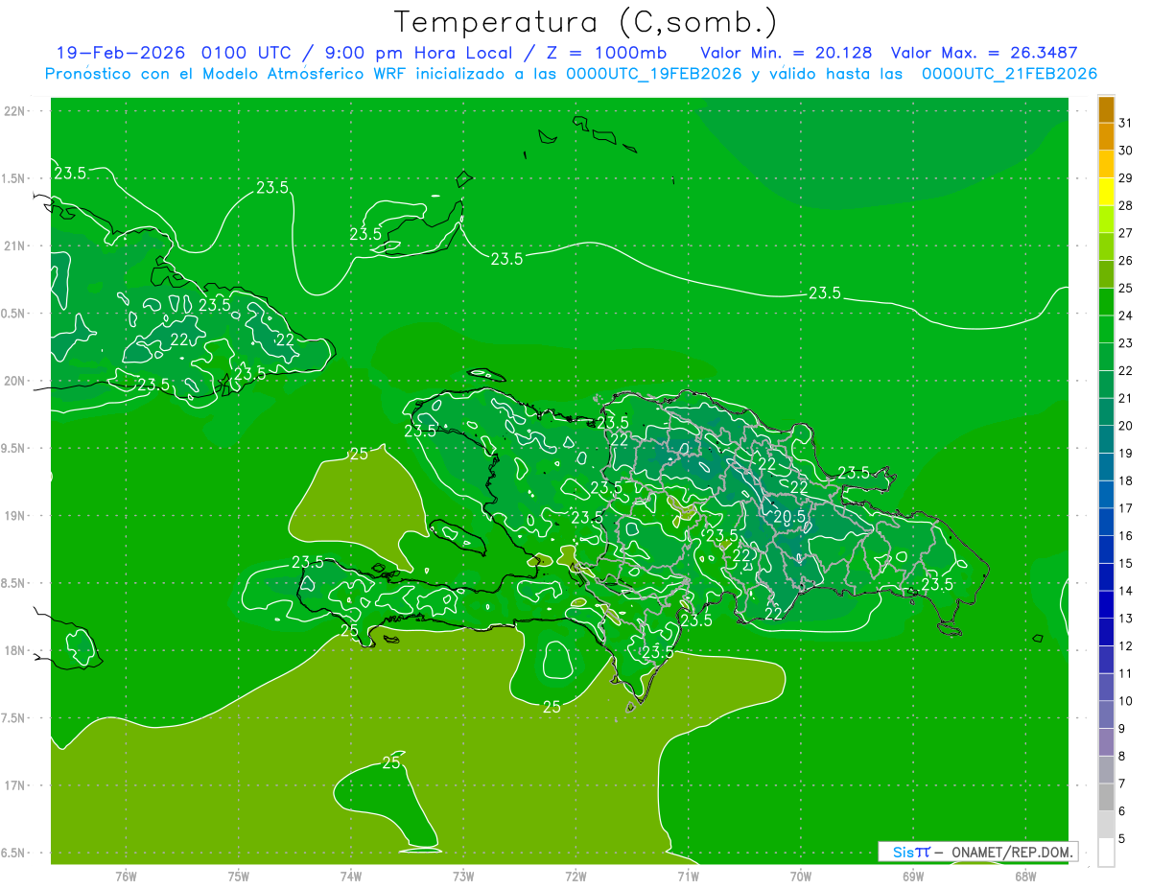Click the colorbar label '5'
1151x889 pixels.
1122,839
